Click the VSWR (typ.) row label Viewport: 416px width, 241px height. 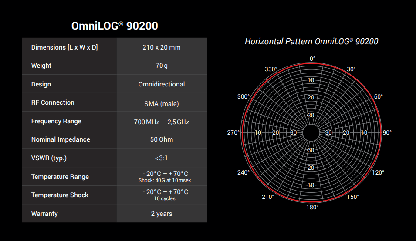tap(49, 158)
